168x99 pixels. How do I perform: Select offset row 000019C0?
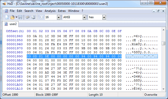[15, 68]
